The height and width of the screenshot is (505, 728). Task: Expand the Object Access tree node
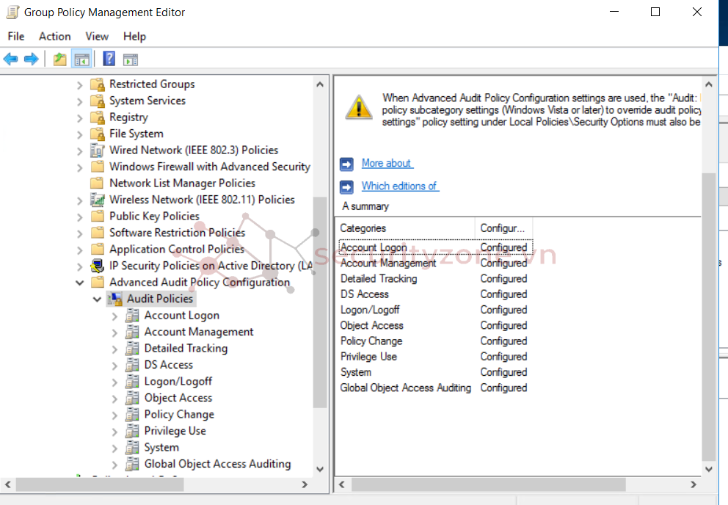click(x=114, y=398)
